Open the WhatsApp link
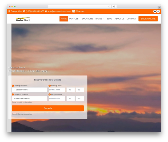This screenshot has width=168, height=142. (x=80, y=11)
